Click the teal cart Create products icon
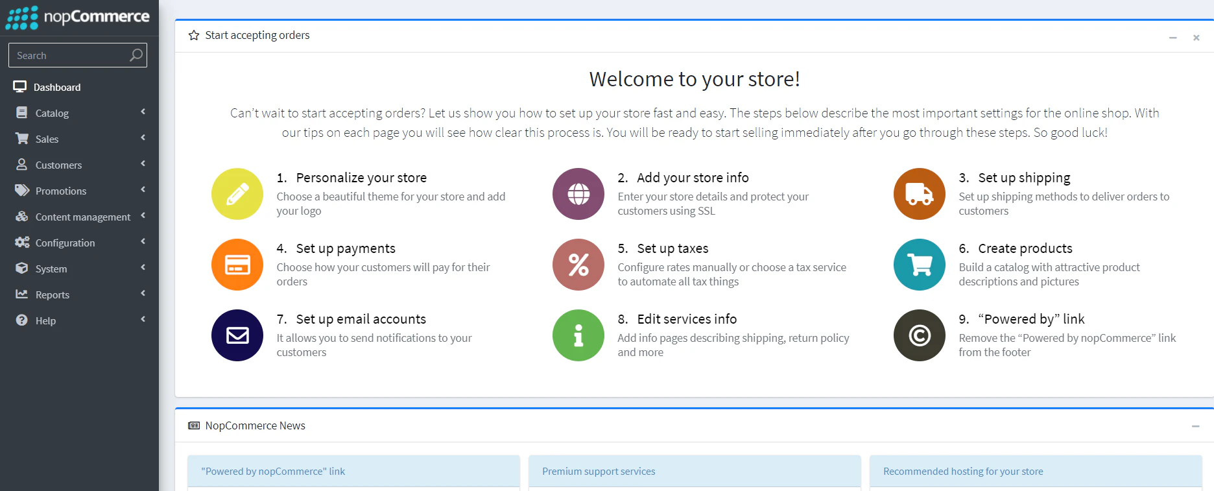This screenshot has width=1214, height=491. click(x=920, y=265)
